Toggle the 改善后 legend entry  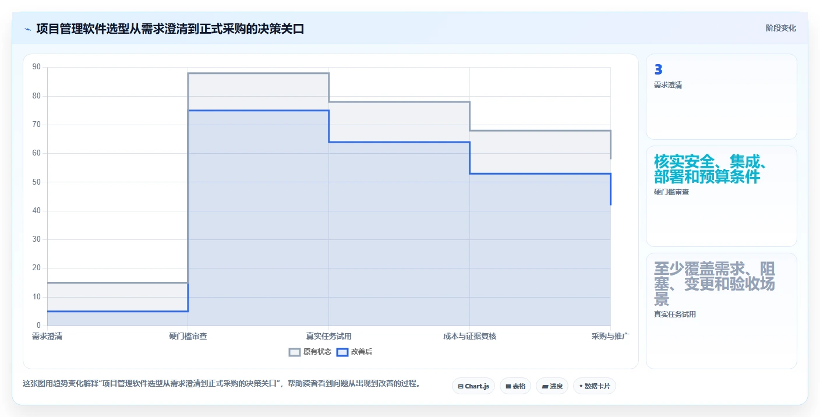[x=355, y=352]
